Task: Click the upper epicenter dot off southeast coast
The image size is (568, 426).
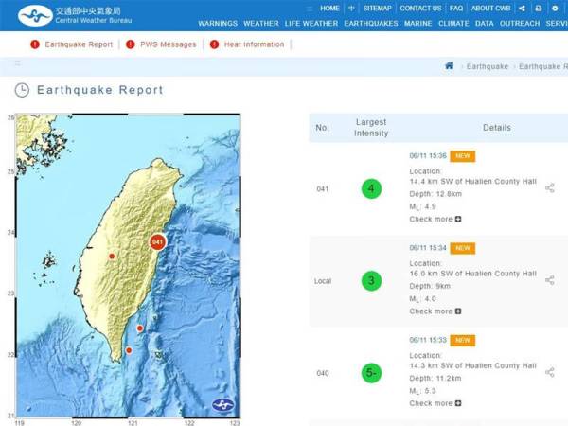Action: (x=140, y=328)
